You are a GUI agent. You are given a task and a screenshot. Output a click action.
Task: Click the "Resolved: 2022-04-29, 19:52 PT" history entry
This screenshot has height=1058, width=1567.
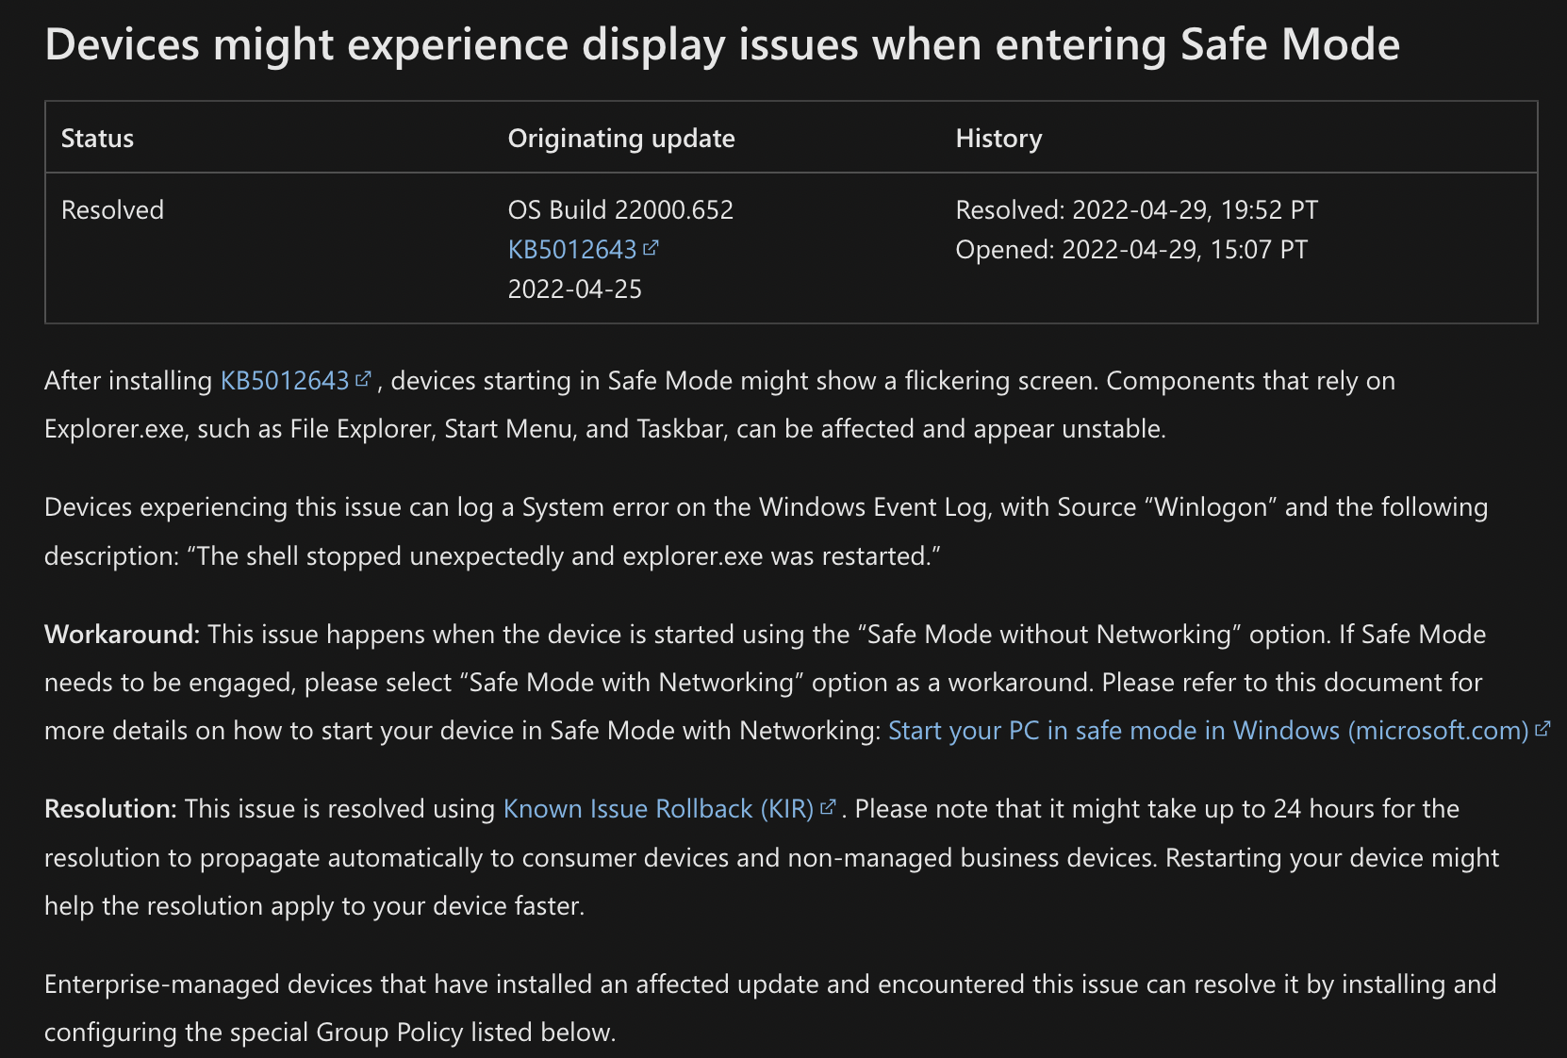[x=1137, y=209]
